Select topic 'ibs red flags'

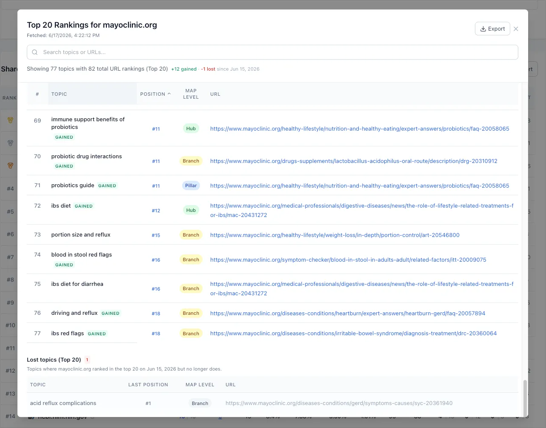pos(67,333)
